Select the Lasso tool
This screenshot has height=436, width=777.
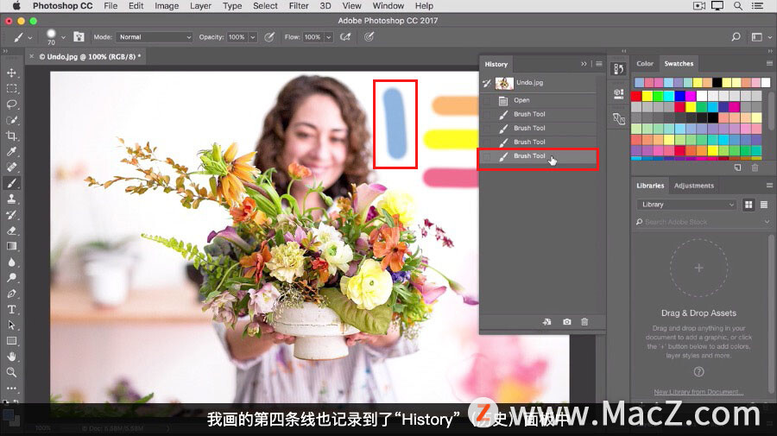pos(11,104)
